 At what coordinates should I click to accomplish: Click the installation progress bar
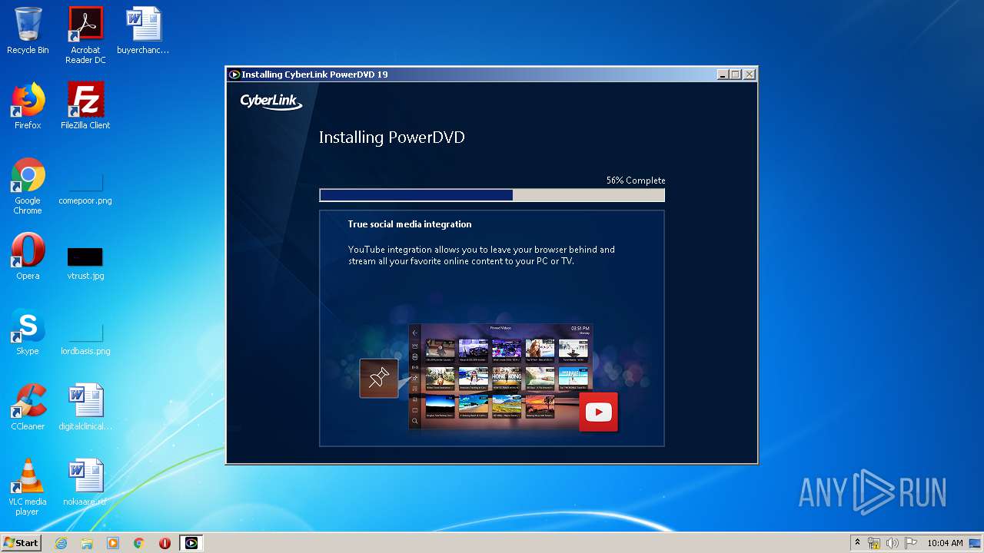coord(492,195)
